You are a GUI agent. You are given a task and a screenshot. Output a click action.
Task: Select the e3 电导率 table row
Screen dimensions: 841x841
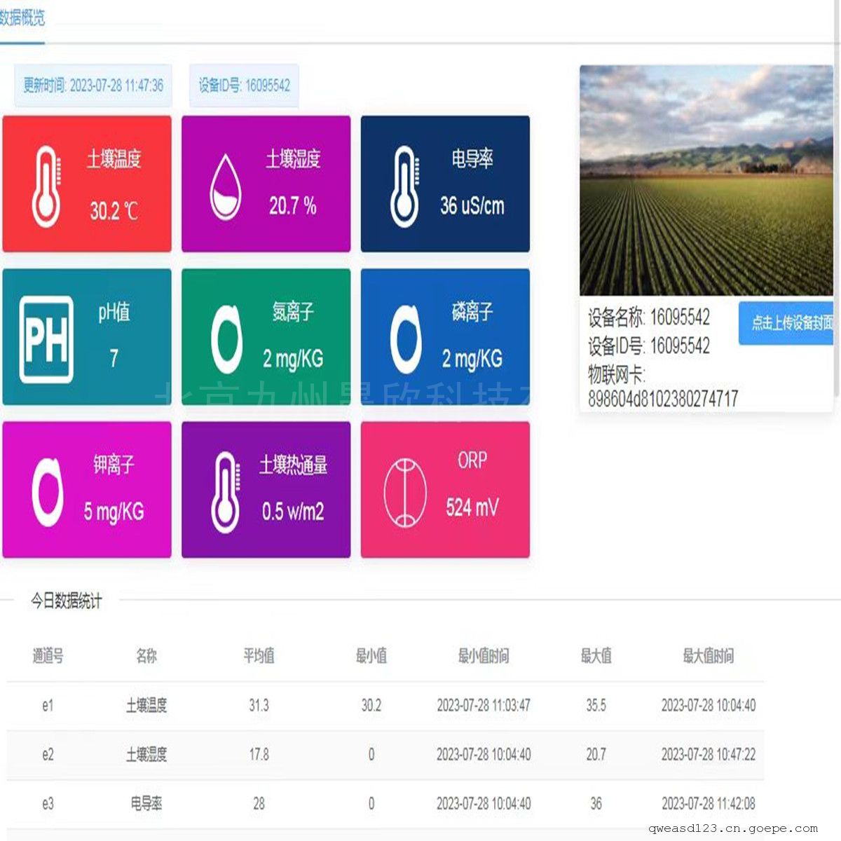point(384,804)
